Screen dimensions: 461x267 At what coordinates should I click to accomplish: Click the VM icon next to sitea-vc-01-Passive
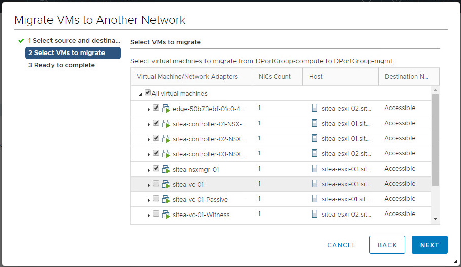pos(166,199)
